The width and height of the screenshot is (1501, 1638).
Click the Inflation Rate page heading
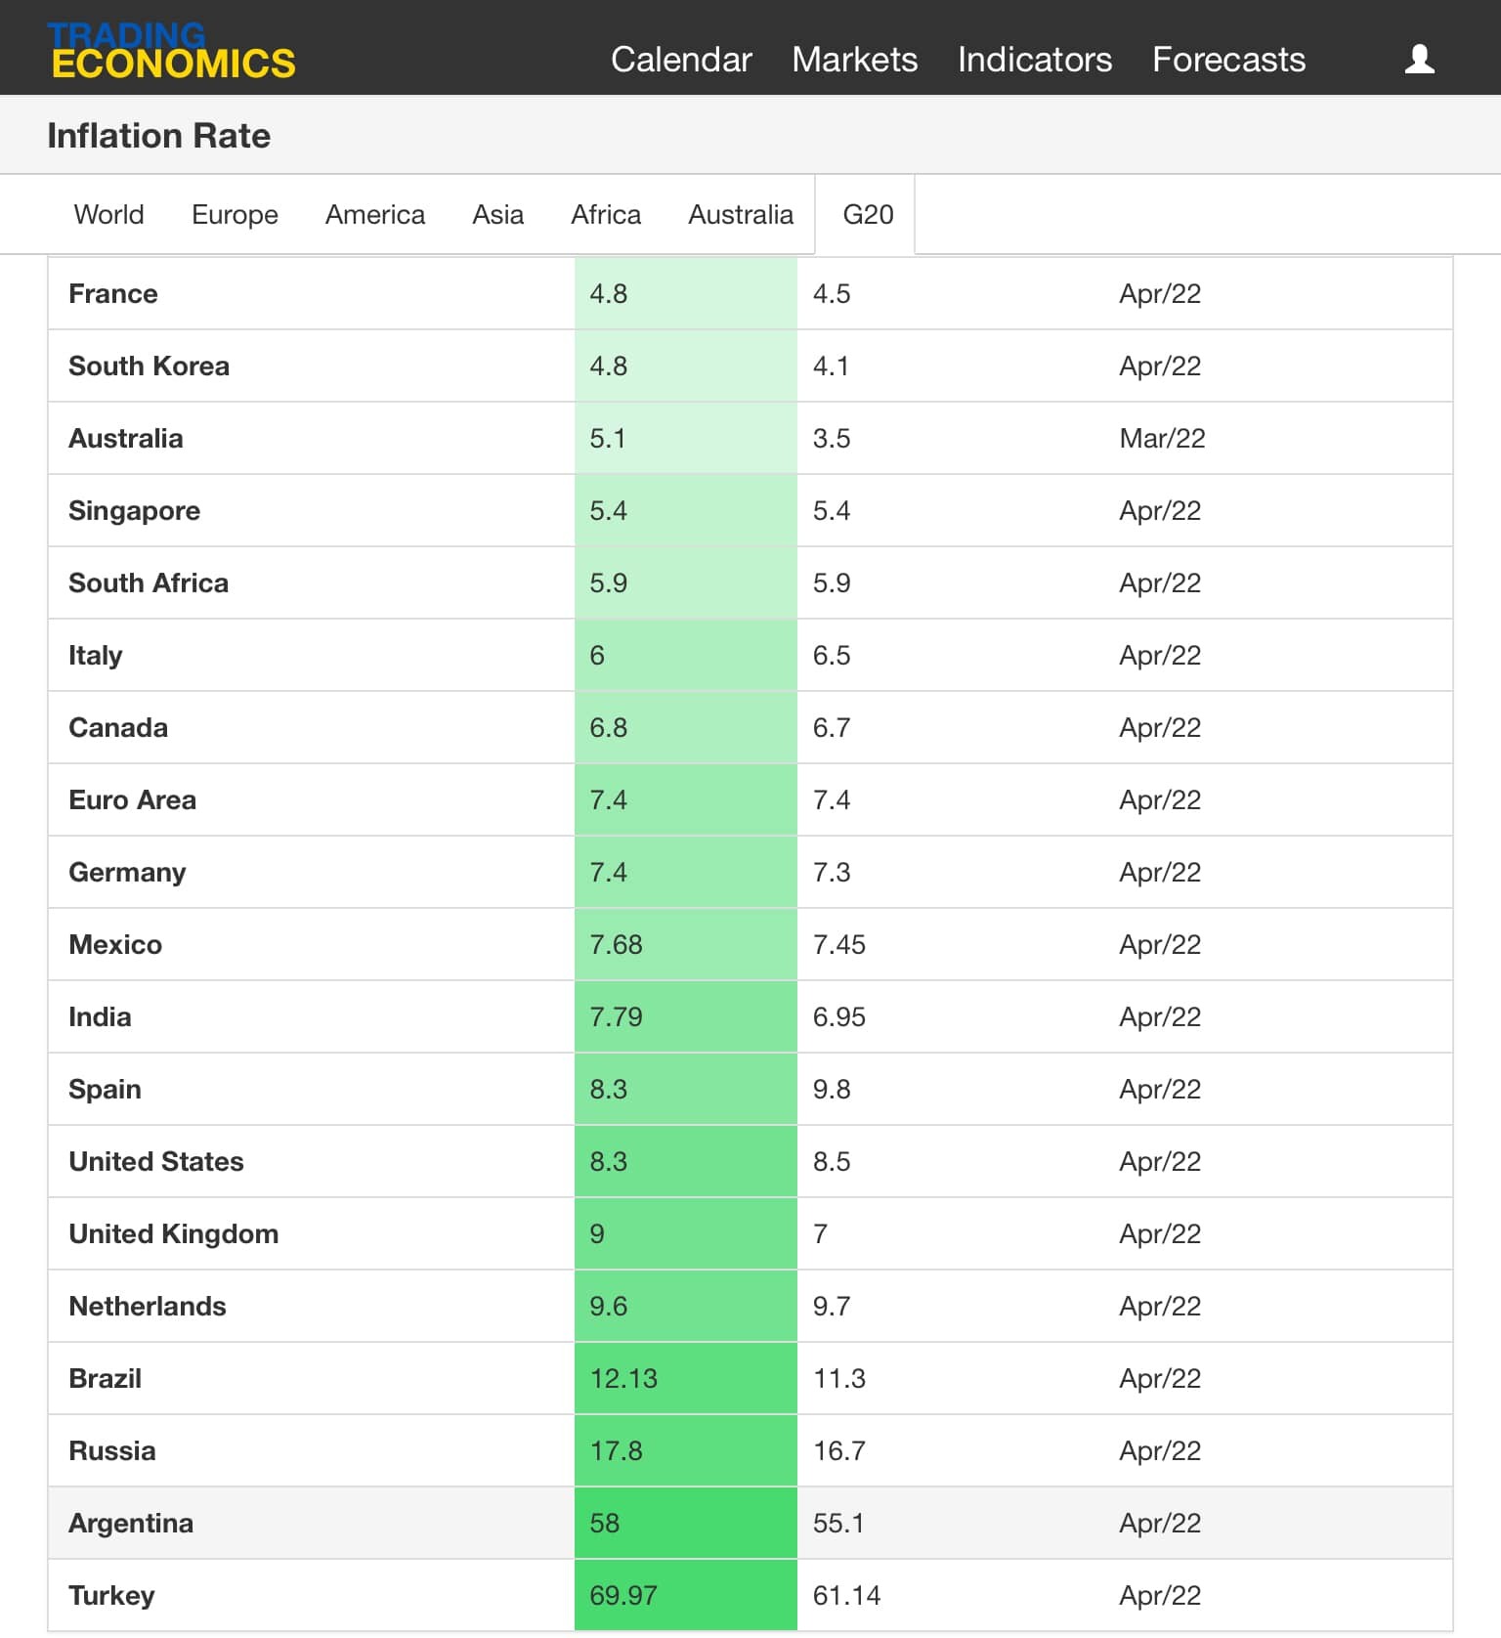[158, 135]
